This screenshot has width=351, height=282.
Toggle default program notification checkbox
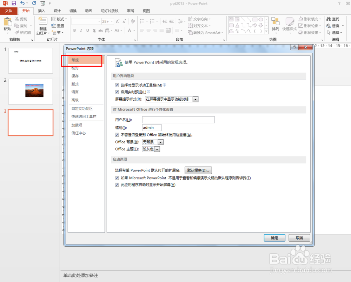tap(117, 178)
